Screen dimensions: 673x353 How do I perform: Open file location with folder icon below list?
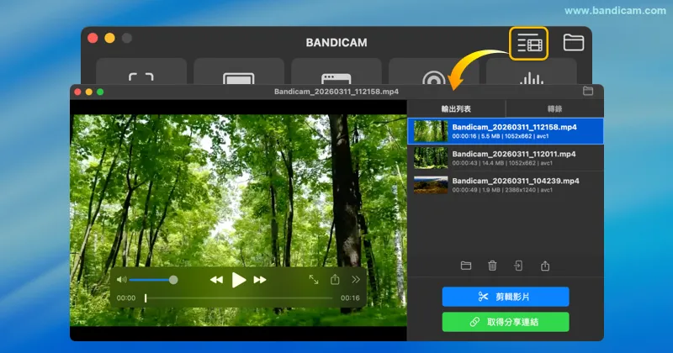(466, 266)
